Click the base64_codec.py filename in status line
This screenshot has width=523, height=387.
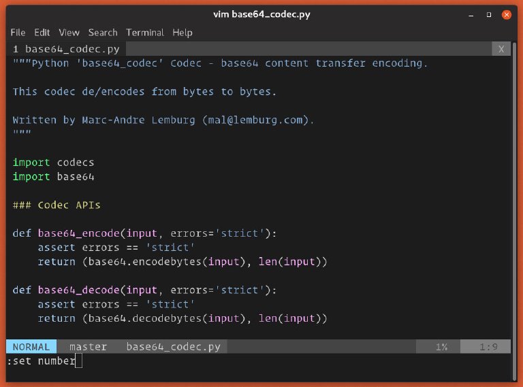click(173, 347)
